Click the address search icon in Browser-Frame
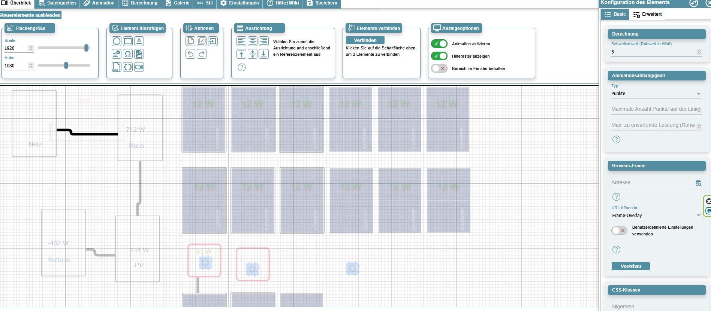The width and height of the screenshot is (711, 311). (698, 183)
